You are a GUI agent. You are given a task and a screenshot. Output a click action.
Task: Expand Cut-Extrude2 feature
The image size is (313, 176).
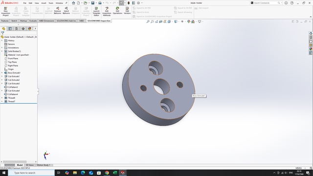[x=2, y=80]
